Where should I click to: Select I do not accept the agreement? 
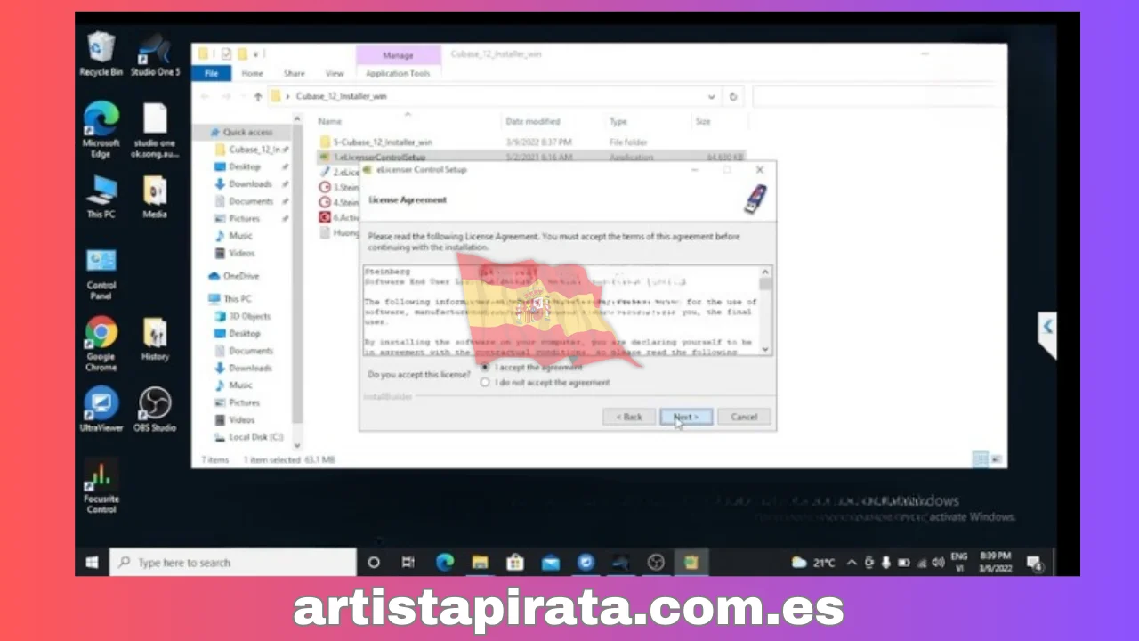(485, 383)
